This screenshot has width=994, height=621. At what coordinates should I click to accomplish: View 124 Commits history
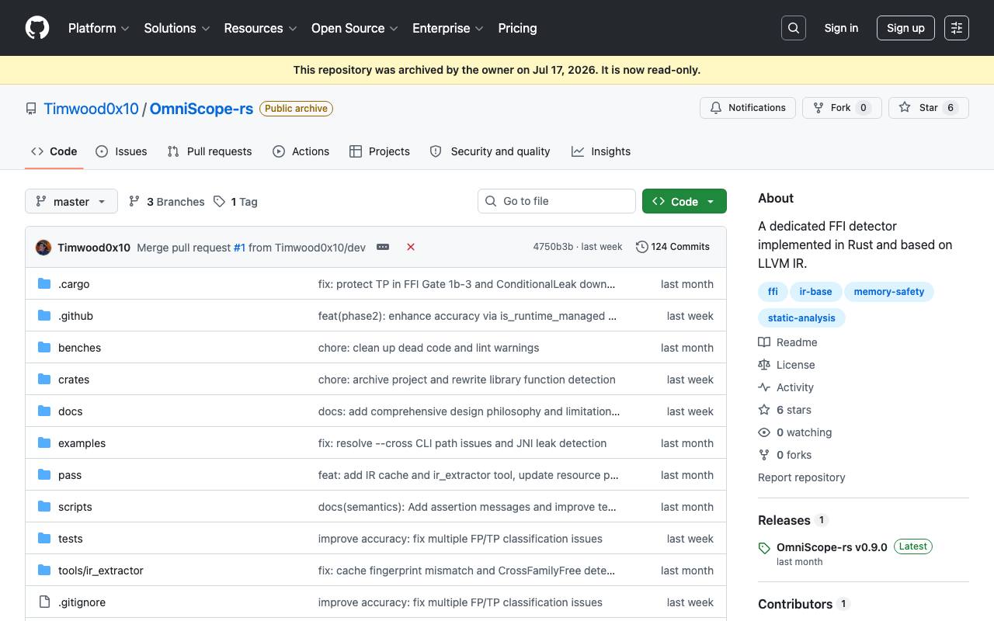(673, 247)
